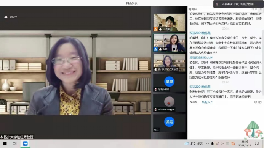Click the Tencent Meeting taskbar icon
The height and width of the screenshot is (148, 264).
click(25, 144)
